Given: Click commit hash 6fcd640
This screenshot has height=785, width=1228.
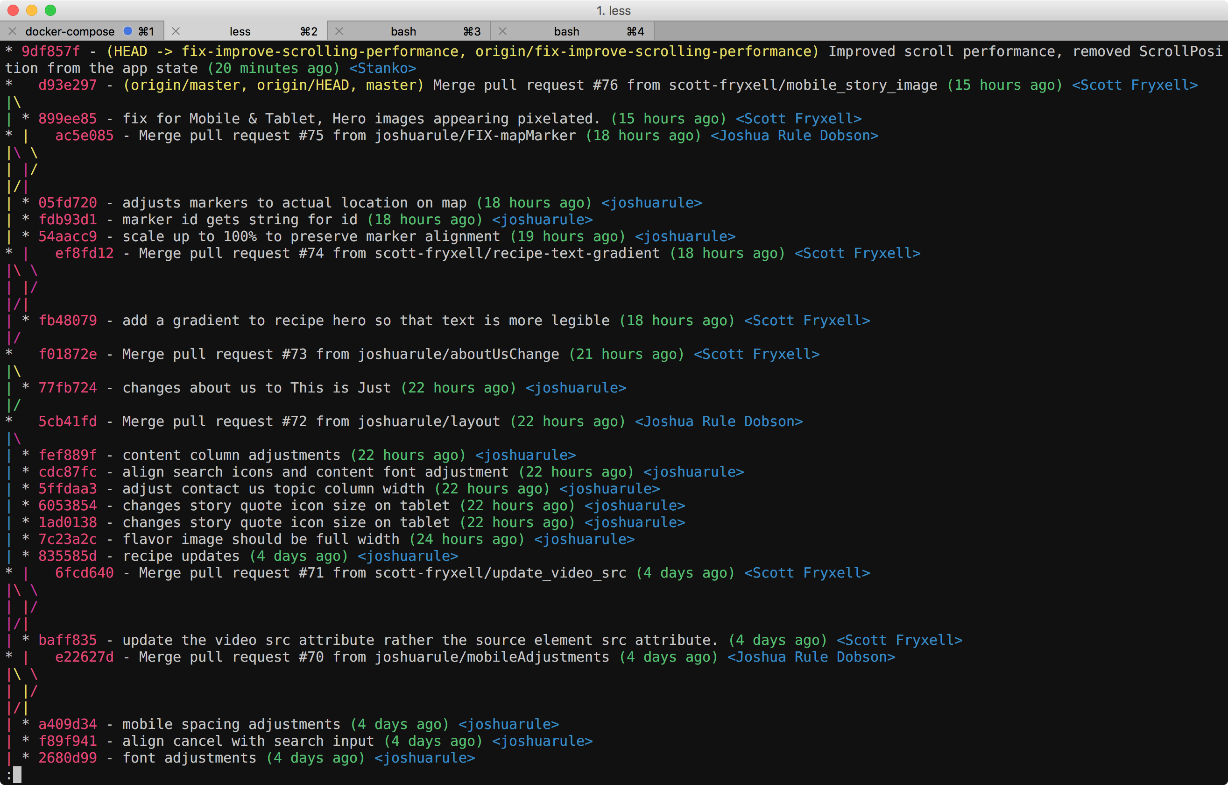Looking at the screenshot, I should click(x=84, y=574).
